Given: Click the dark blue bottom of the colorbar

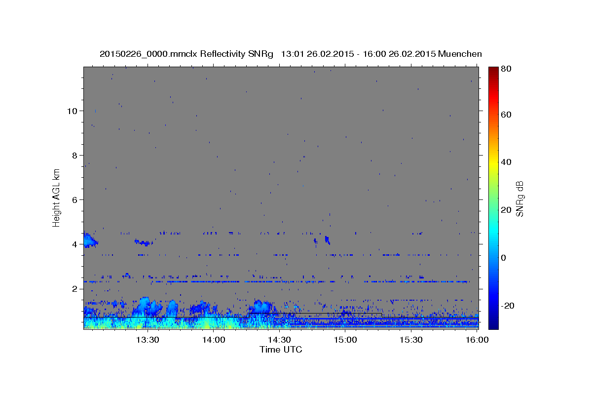Looking at the screenshot, I should pos(493,321).
